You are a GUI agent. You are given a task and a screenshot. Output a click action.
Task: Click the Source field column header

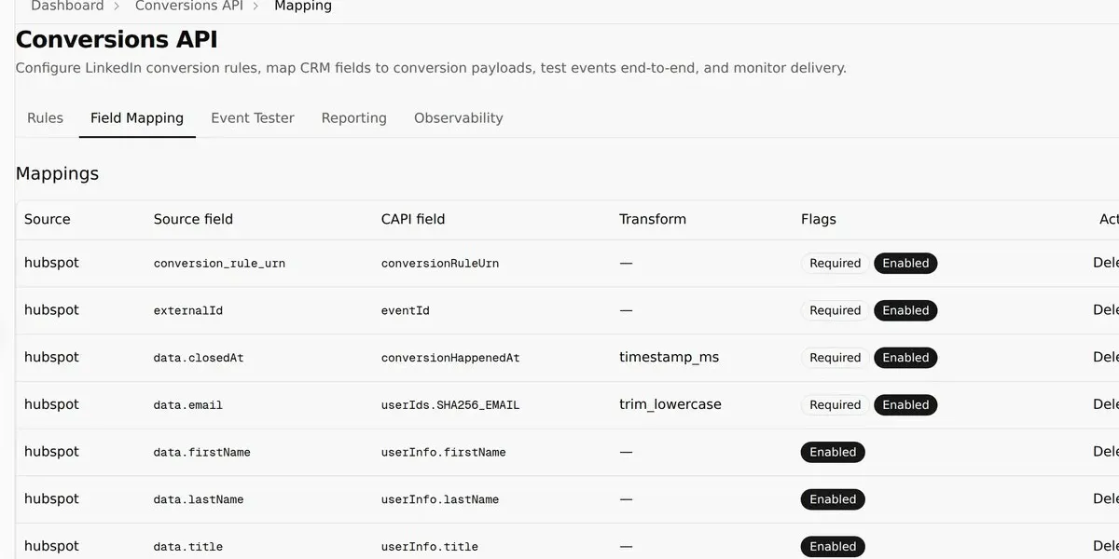point(193,220)
